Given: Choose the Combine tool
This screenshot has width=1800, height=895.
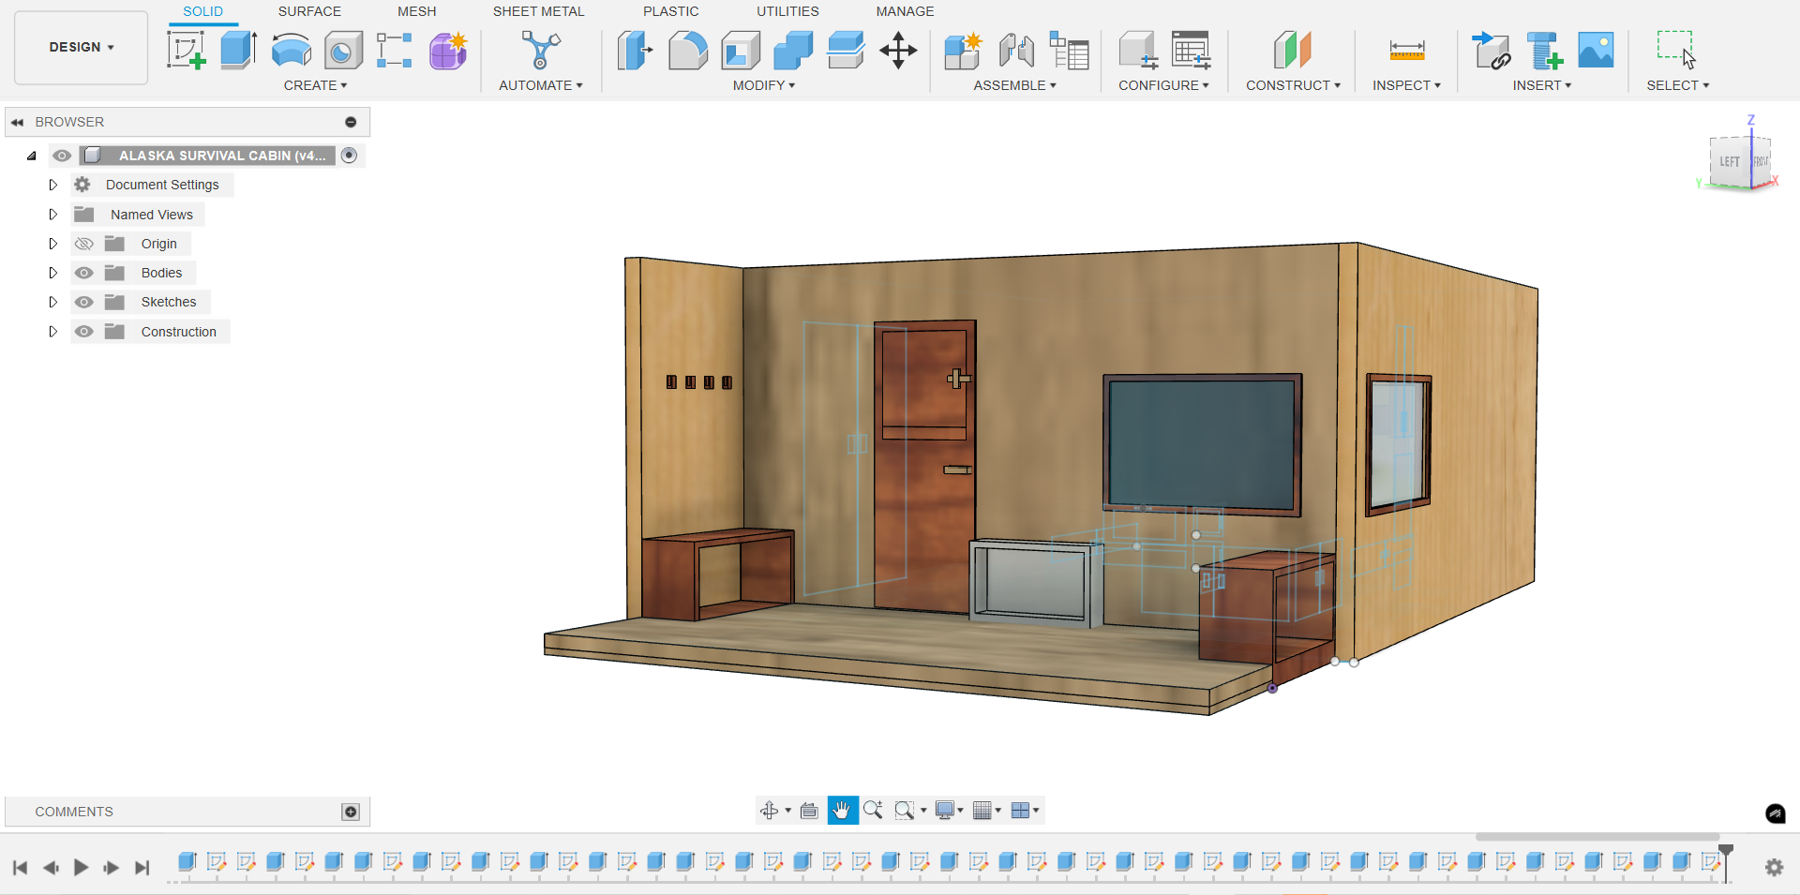Looking at the screenshot, I should (793, 50).
